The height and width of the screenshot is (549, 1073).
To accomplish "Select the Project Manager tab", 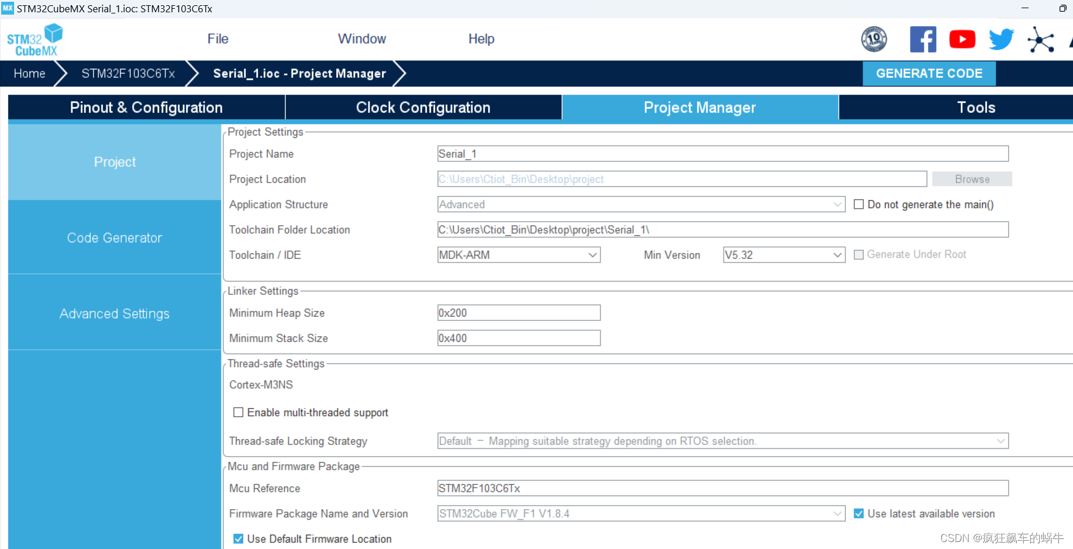I will pos(700,107).
